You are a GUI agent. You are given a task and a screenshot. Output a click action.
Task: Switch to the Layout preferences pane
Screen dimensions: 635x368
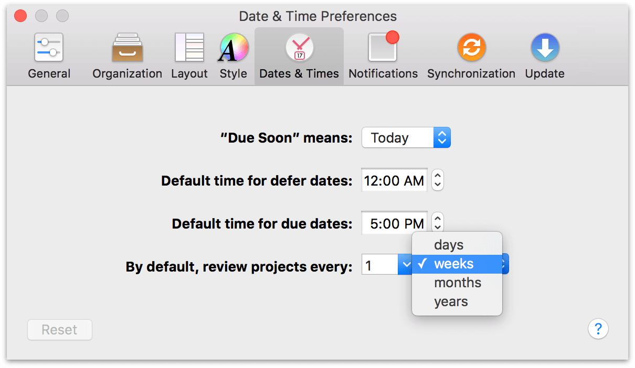tap(189, 56)
